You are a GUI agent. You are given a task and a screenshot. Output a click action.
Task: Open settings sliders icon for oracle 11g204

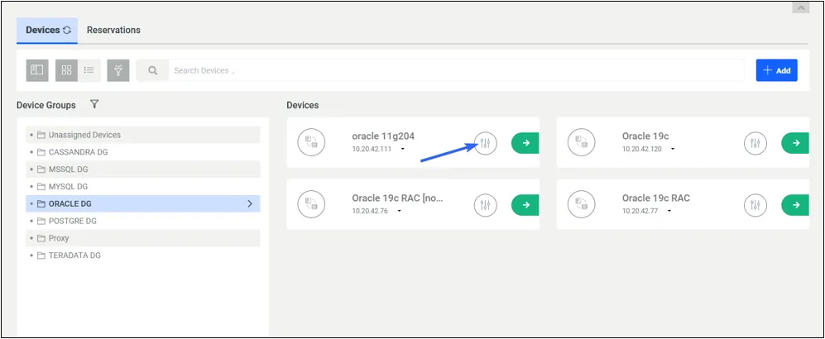485,143
